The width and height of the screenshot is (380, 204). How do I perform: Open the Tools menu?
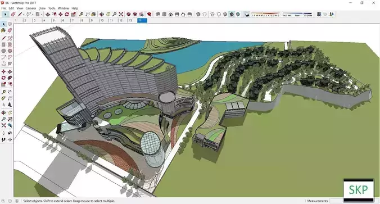pyautogui.click(x=52, y=8)
